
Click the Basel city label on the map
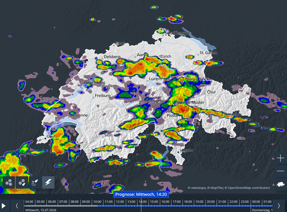tap(120, 43)
